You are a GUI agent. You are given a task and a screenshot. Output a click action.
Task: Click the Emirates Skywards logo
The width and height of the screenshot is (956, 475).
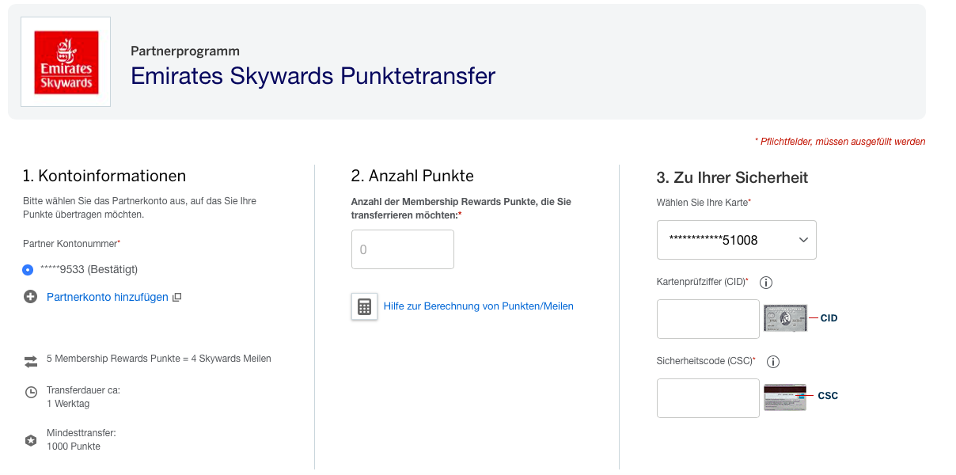66,62
